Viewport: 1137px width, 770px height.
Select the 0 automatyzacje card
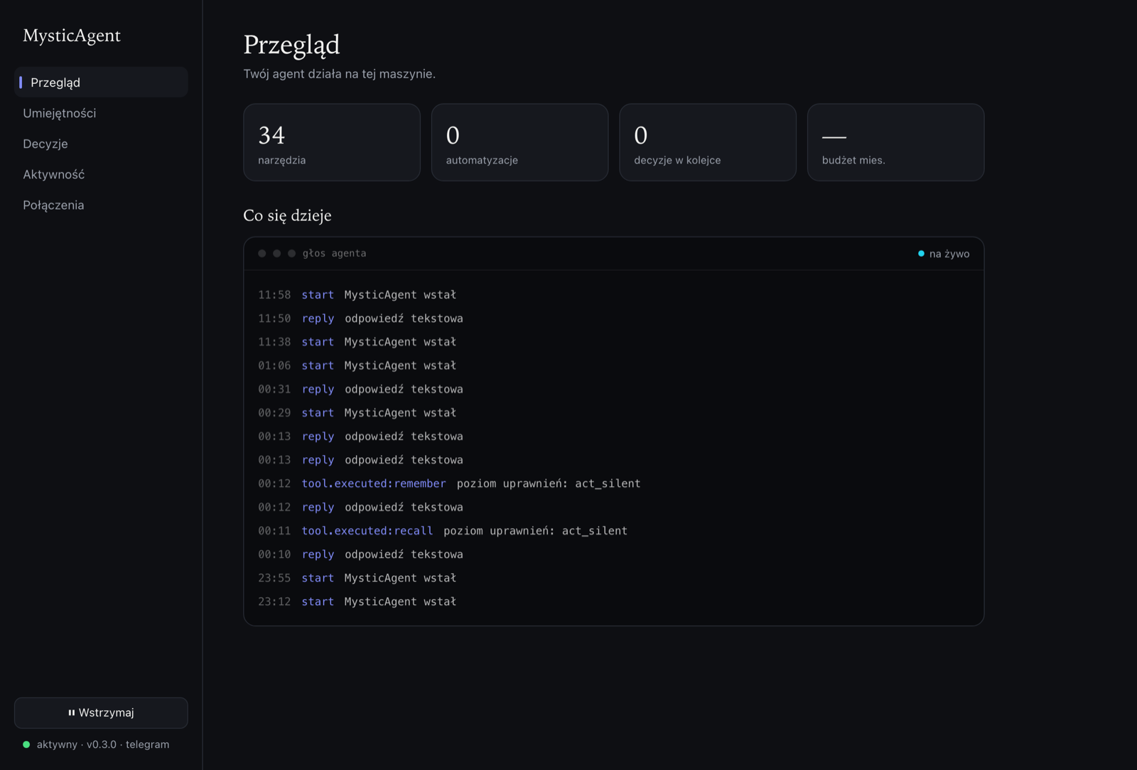519,142
